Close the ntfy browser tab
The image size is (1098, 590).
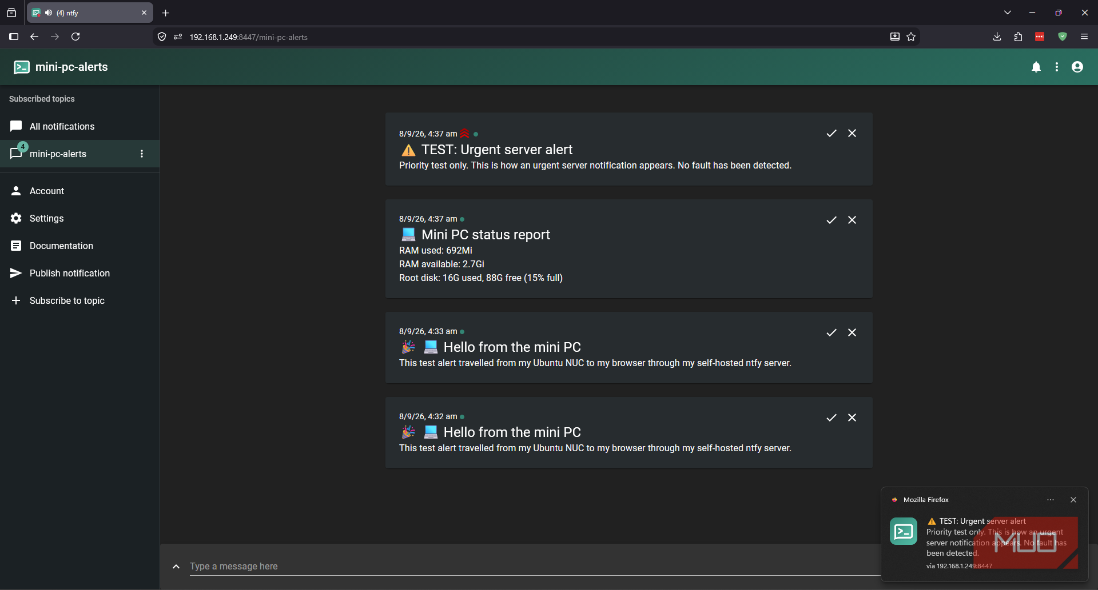coord(144,13)
